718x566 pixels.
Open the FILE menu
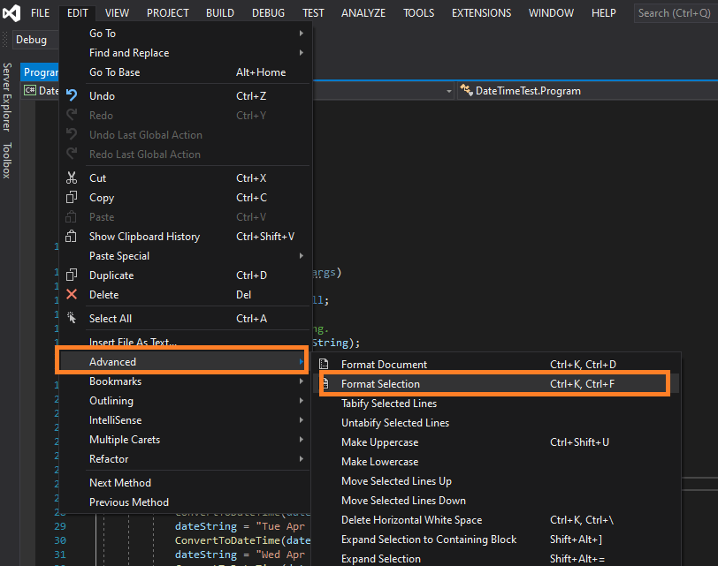point(41,12)
